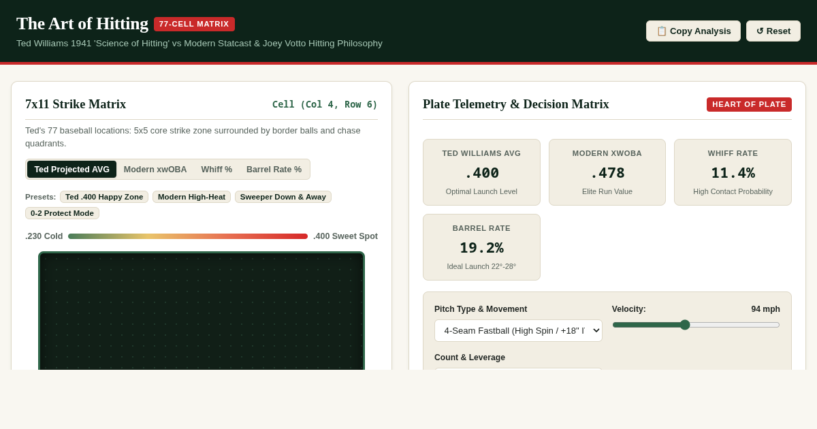
Task: Open Pitch Type & Movement dropdown
Action: pyautogui.click(x=518, y=331)
